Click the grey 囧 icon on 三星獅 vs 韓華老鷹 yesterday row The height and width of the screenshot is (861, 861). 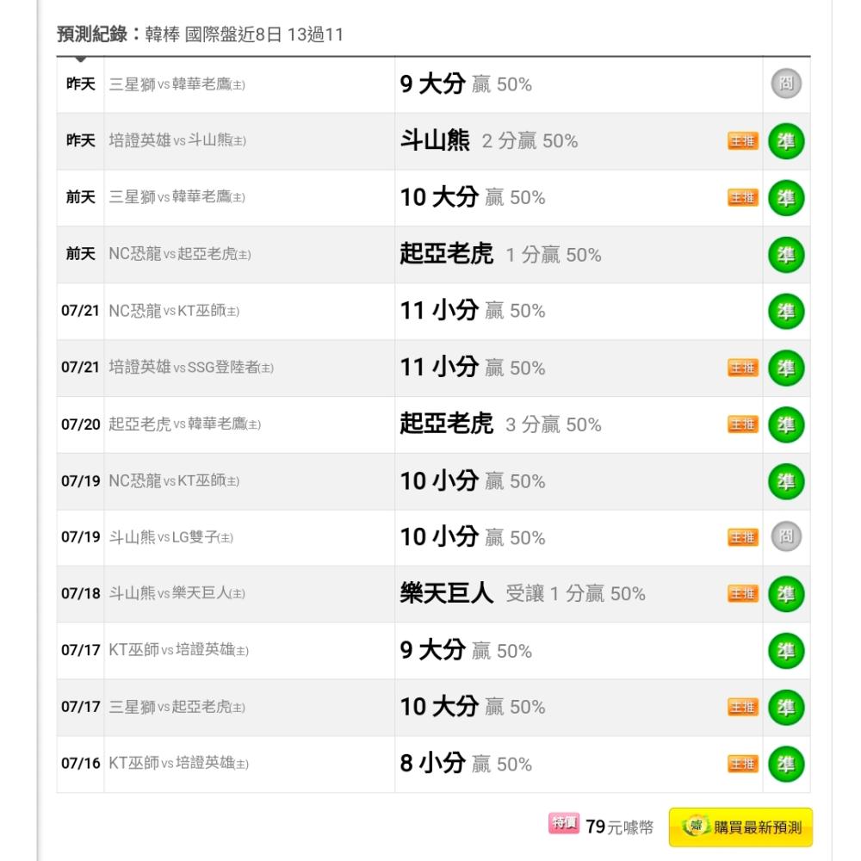[786, 84]
